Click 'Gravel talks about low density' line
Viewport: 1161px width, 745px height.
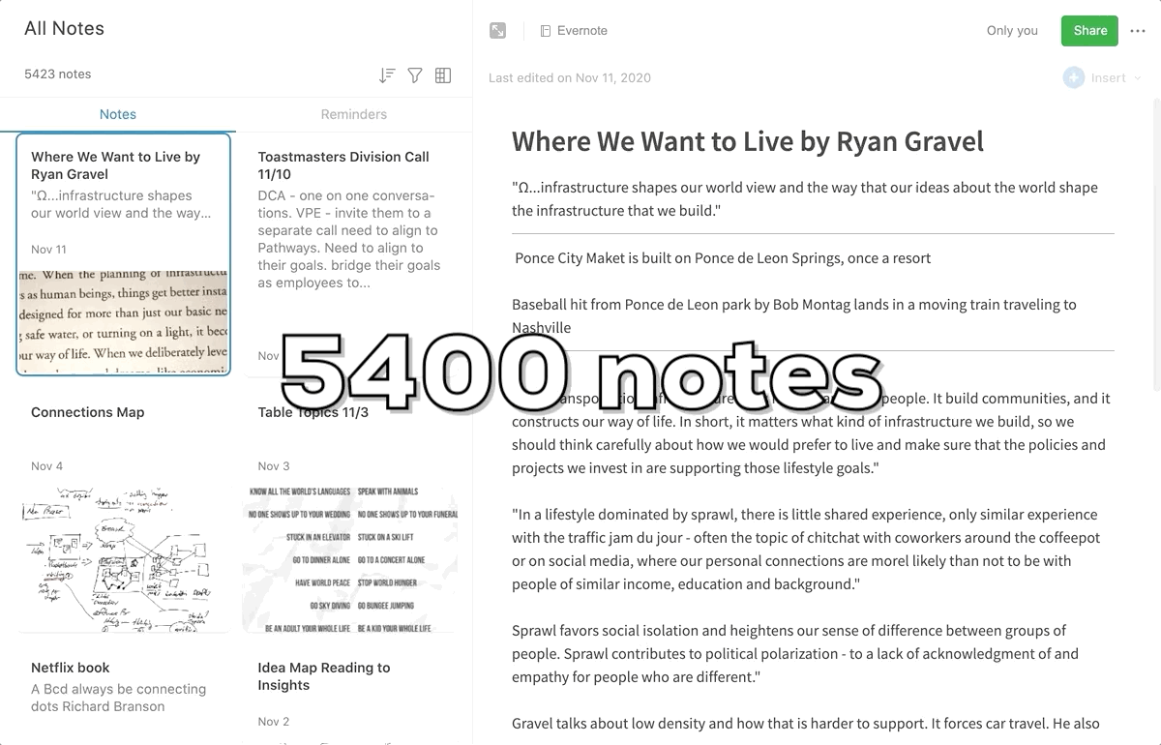coord(805,724)
